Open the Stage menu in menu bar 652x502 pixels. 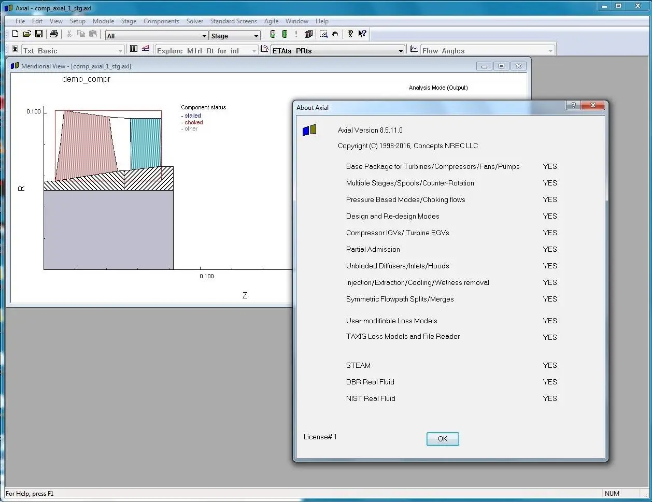point(129,21)
